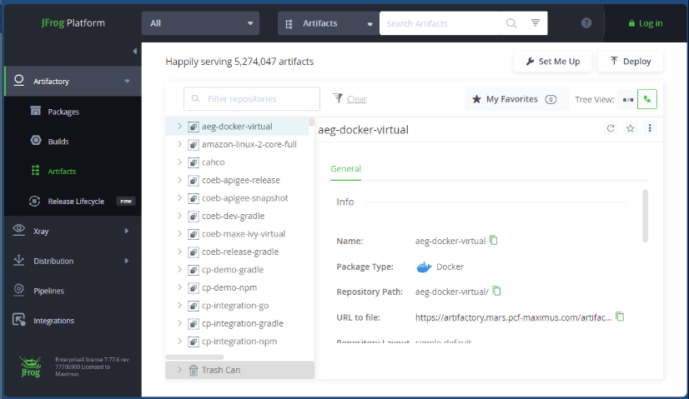Open Pipelines in the sidebar

click(48, 291)
